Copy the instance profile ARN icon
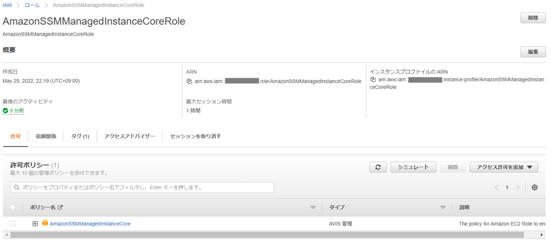 click(x=373, y=79)
